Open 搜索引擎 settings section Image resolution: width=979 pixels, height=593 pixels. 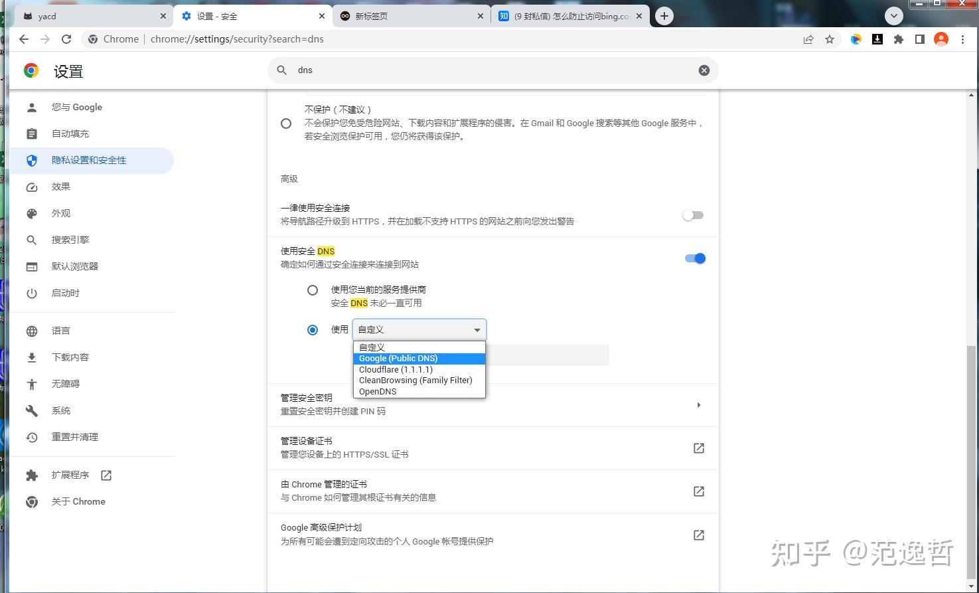click(x=92, y=240)
